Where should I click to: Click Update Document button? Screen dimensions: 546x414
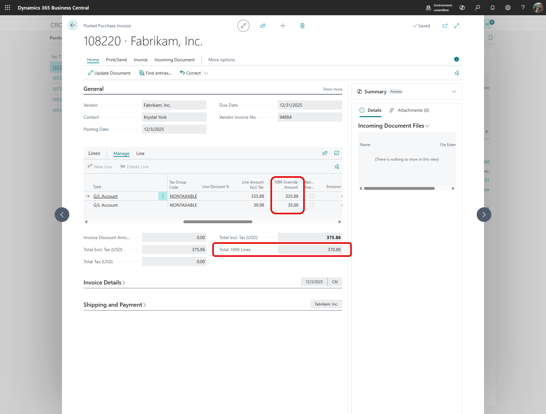109,73
